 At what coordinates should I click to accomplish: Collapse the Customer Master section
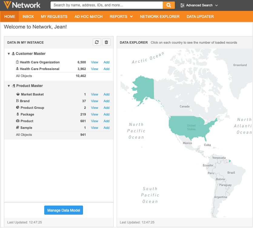pyautogui.click(x=9, y=54)
